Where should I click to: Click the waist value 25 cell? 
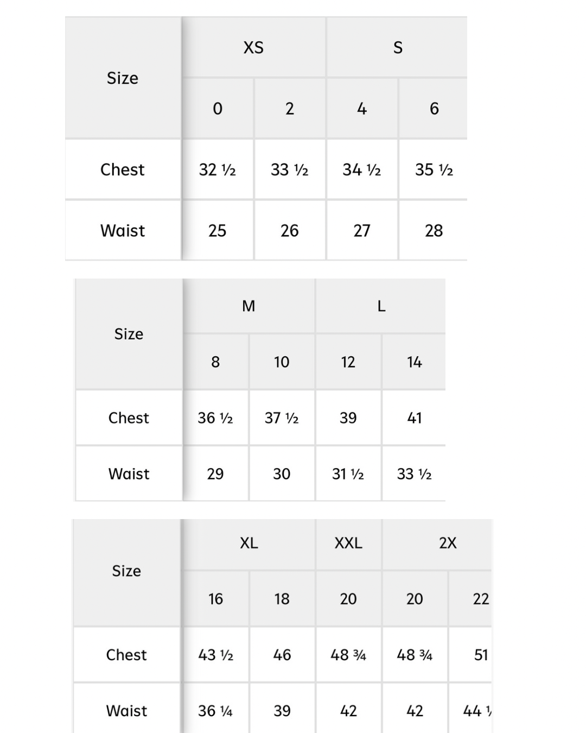[x=217, y=231]
